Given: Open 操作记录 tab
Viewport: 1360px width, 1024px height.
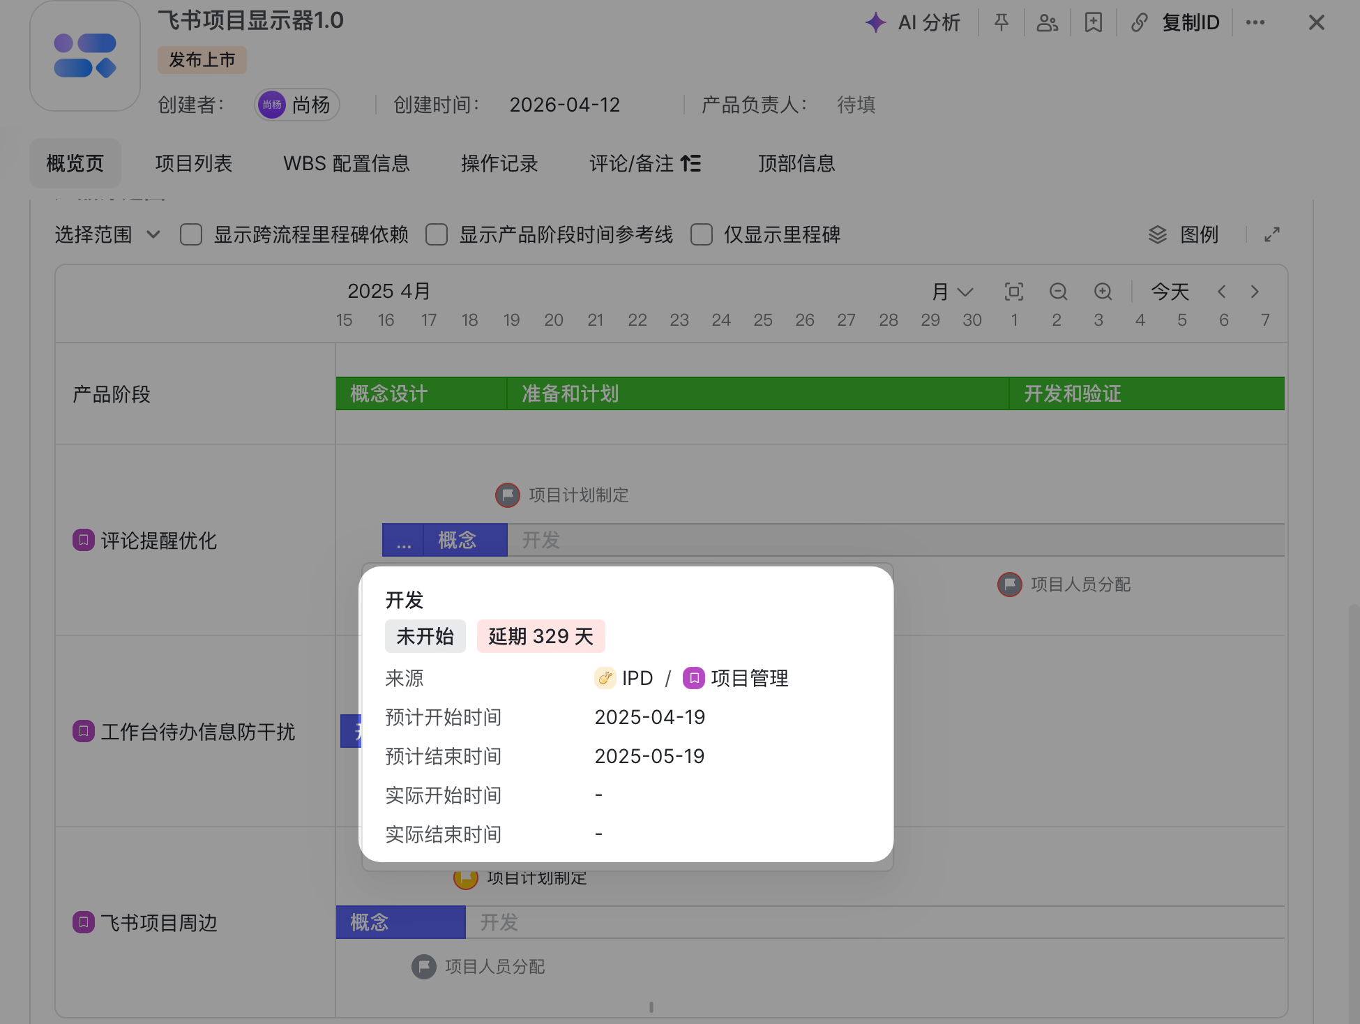Looking at the screenshot, I should point(499,163).
